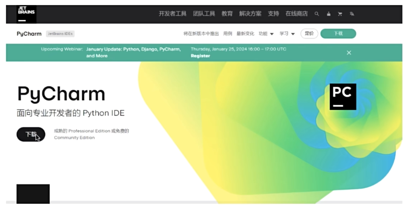Open the shopping cart icon

click(340, 14)
